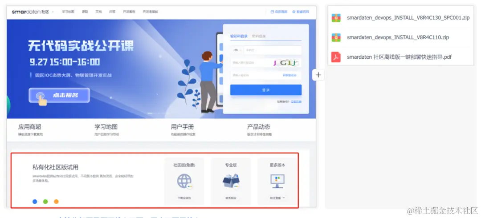481x218 pixels.
Task: Click zip icon for V8R4C130_SPC001 file
Action: click(x=336, y=18)
